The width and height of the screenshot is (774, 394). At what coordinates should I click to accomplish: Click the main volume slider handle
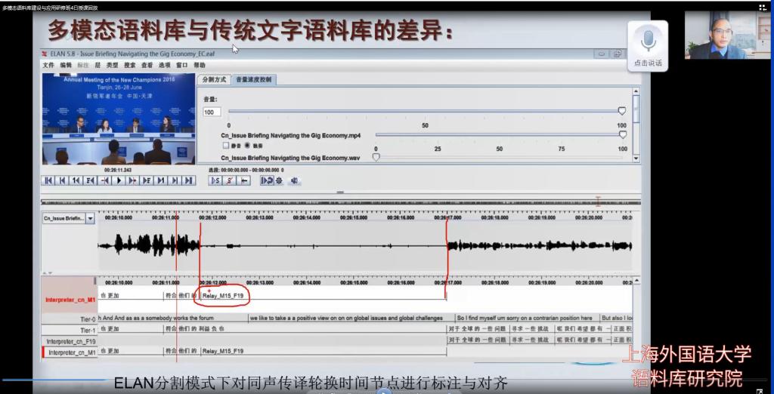point(621,111)
